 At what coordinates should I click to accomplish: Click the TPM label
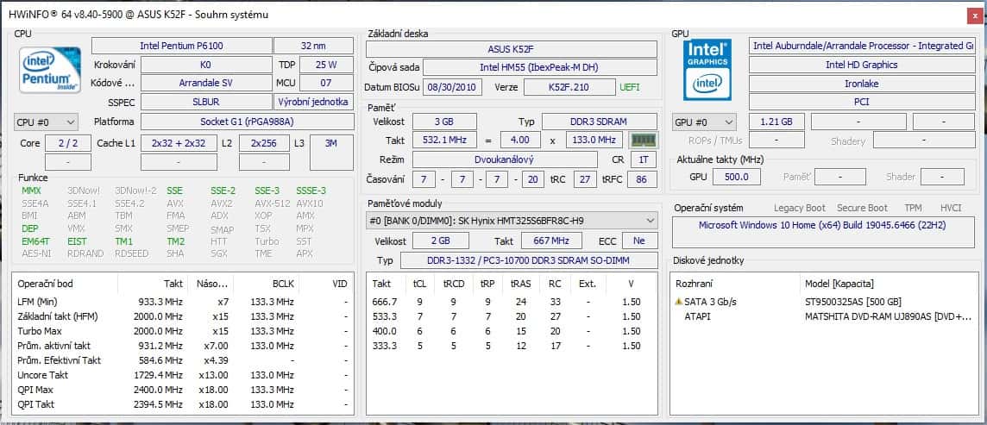913,208
